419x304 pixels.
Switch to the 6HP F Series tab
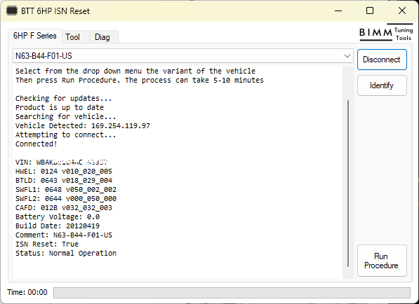(34, 36)
